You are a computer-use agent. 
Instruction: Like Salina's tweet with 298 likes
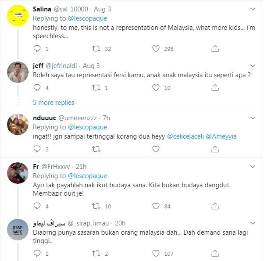pyautogui.click(x=156, y=49)
